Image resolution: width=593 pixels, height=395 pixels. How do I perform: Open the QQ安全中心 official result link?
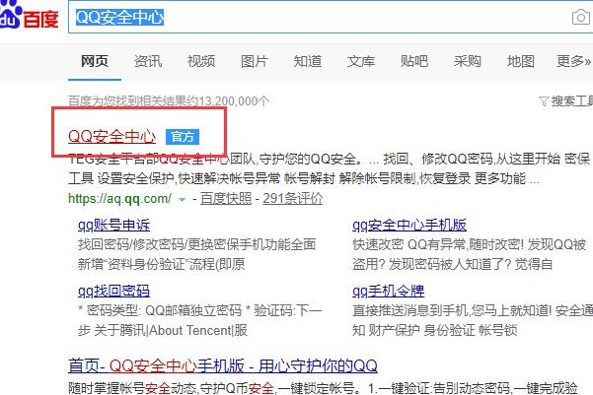tap(111, 136)
